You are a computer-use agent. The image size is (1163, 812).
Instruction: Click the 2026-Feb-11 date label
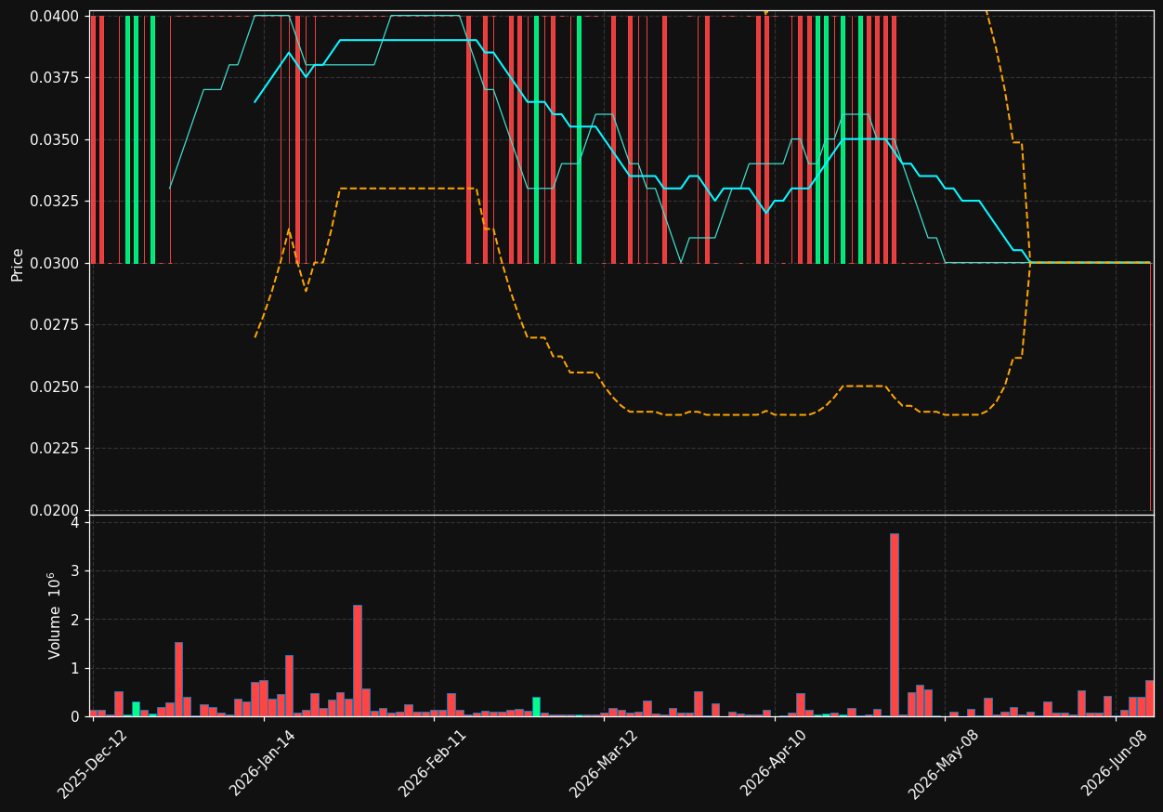(433, 764)
